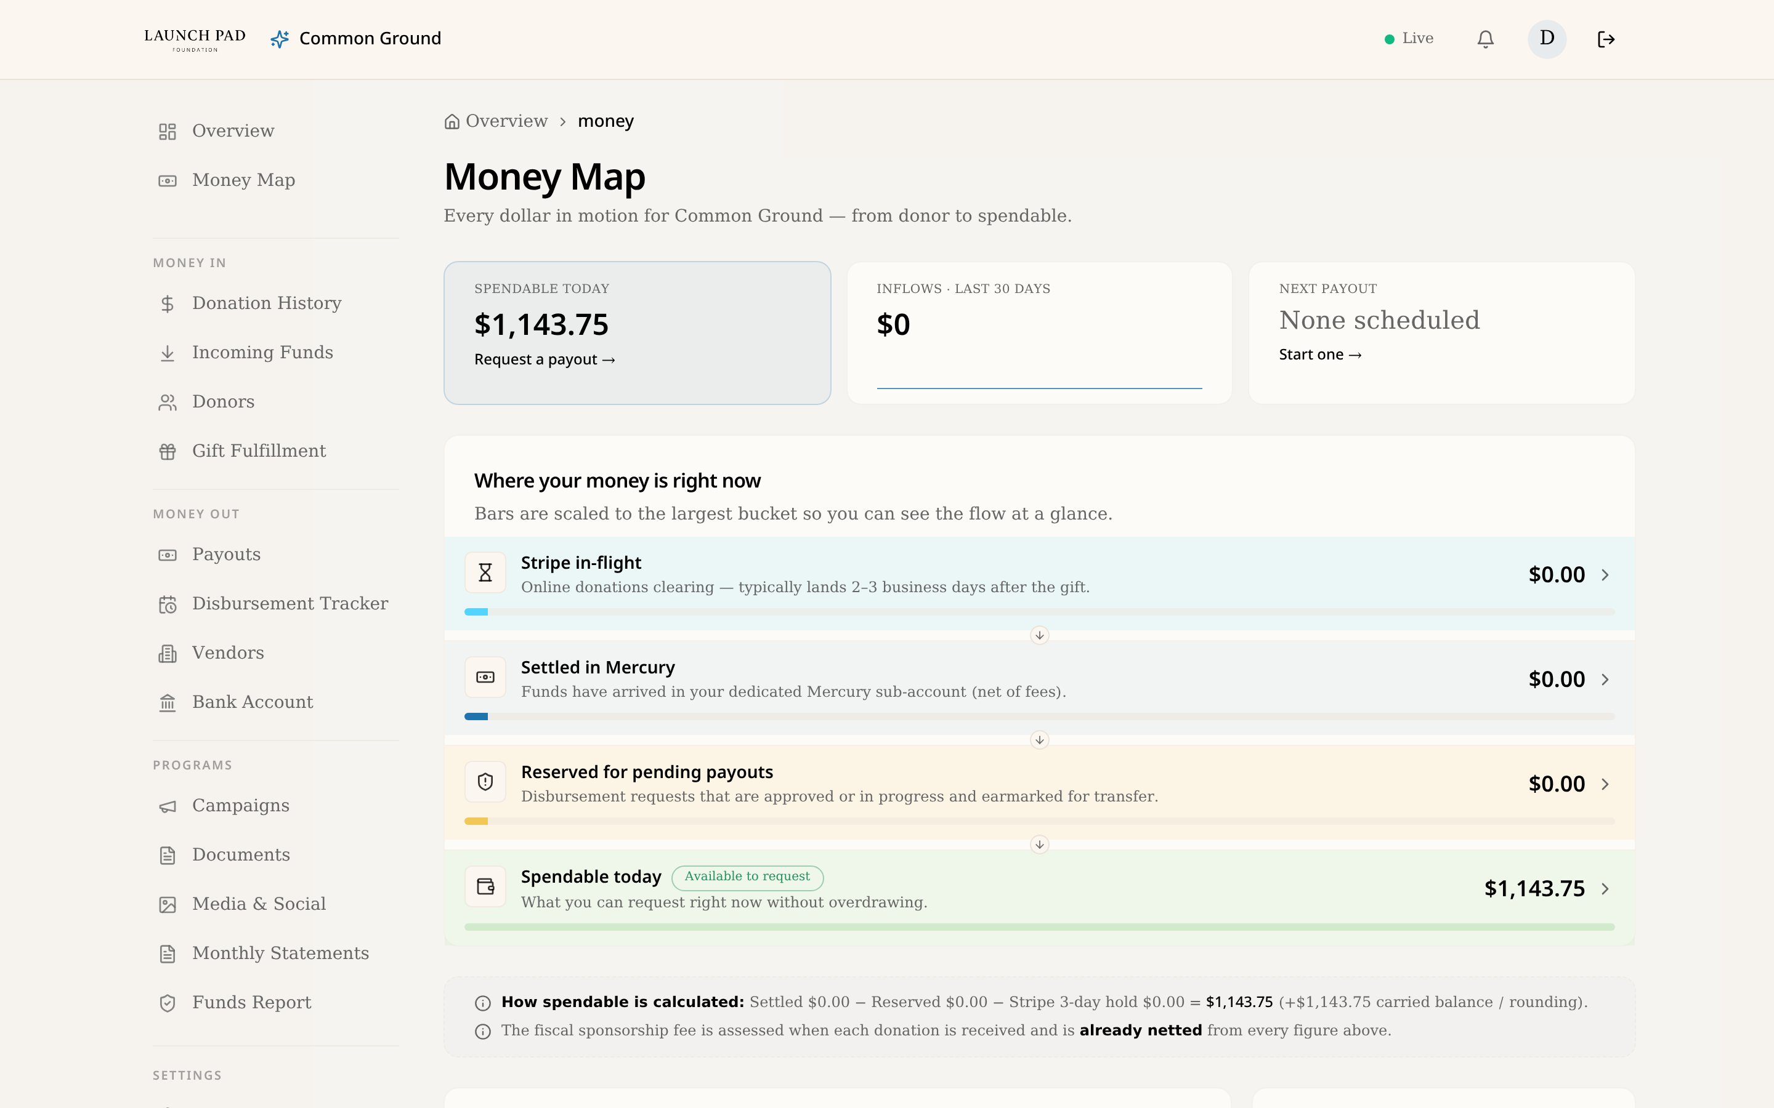Open Documents in the sidebar
The height and width of the screenshot is (1108, 1774).
coord(275,855)
